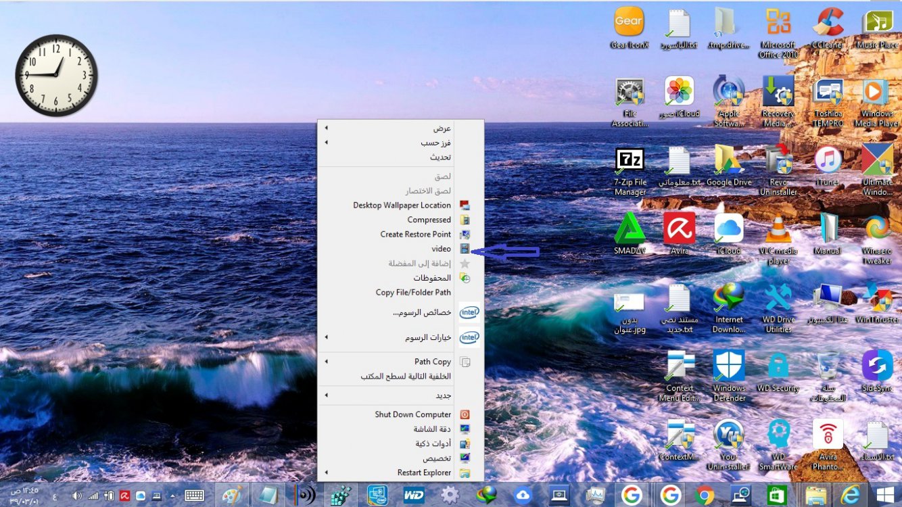The width and height of the screenshot is (902, 507).
Task: Launch Apple Software Update shortcut
Action: click(729, 102)
